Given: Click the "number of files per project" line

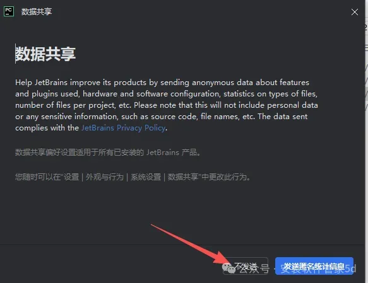Looking at the screenshot, I should tap(167, 105).
